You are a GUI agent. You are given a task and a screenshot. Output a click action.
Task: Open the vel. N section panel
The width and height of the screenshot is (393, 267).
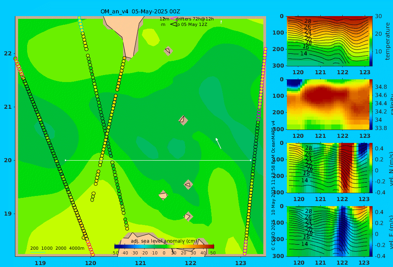[328, 168]
